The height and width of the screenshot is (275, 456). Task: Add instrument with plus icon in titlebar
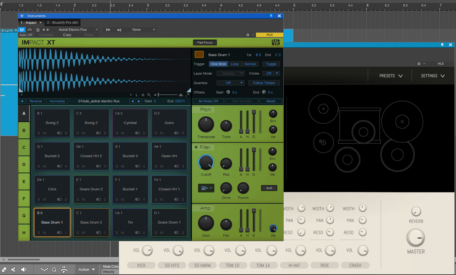click(x=22, y=16)
